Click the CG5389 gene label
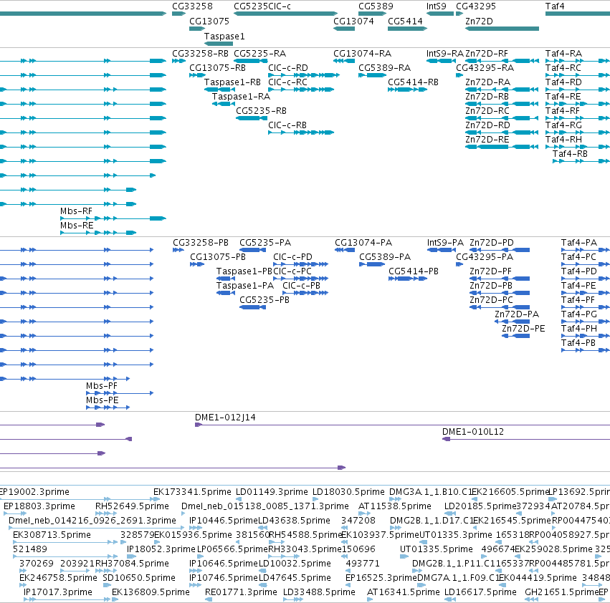This screenshot has width=610, height=603. click(x=376, y=6)
